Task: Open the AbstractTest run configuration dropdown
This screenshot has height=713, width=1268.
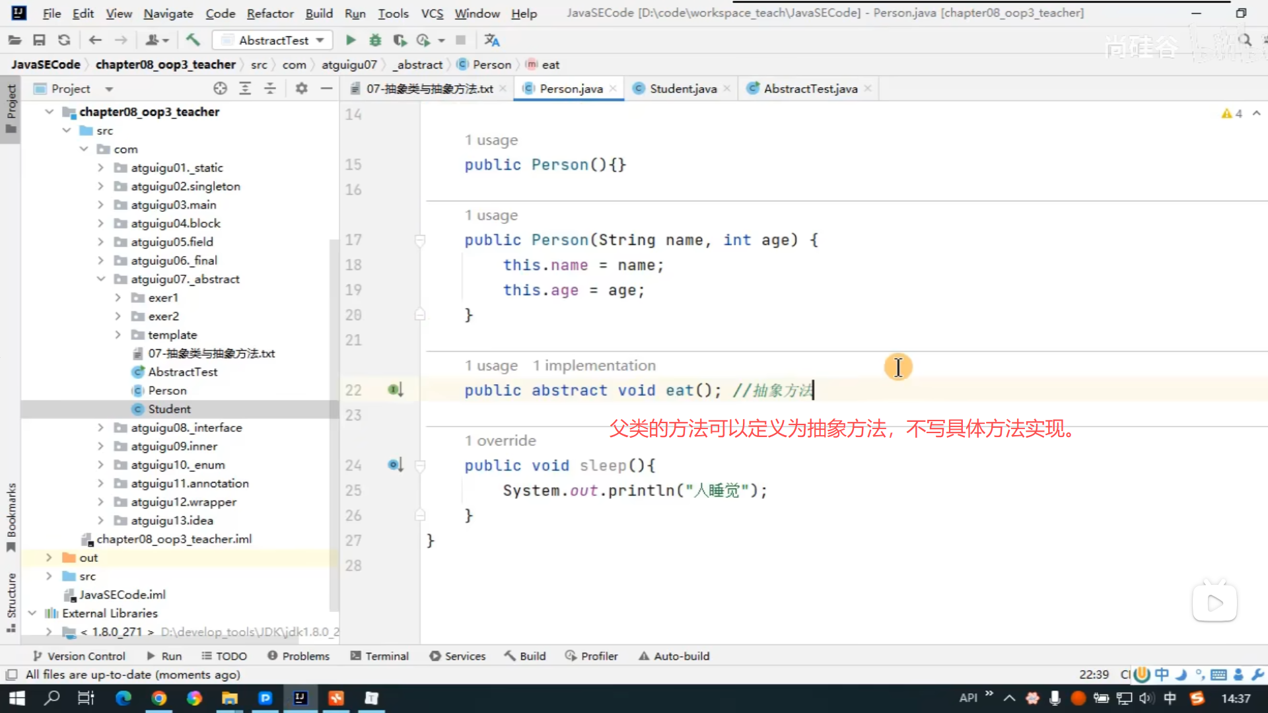Action: point(273,40)
